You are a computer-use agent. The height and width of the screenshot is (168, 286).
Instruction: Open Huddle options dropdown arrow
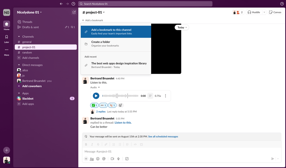pos(264,12)
